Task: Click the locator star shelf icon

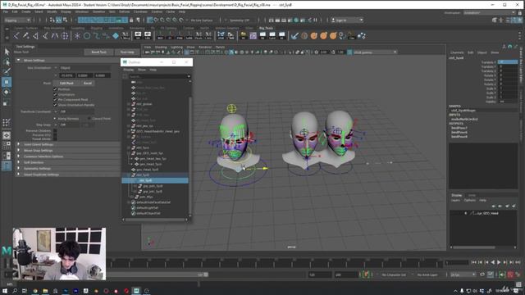Action: click(77, 36)
